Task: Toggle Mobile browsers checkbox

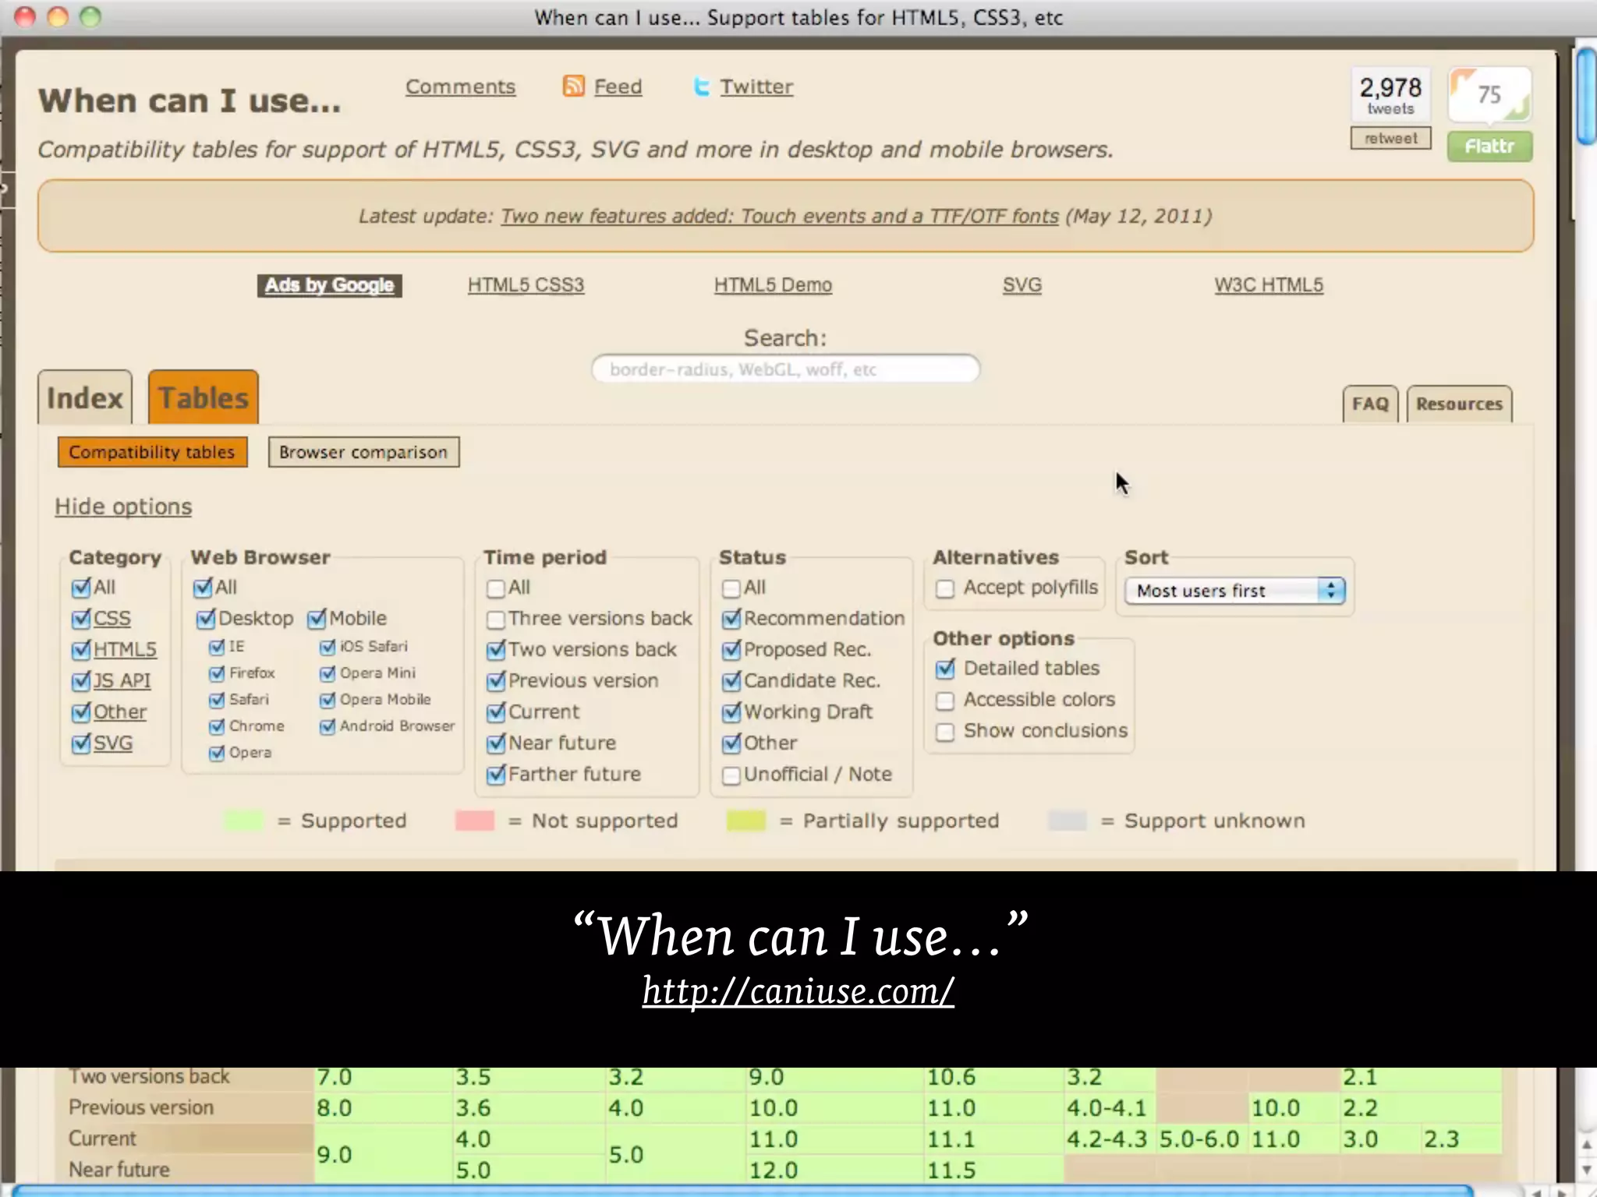Action: tap(317, 619)
